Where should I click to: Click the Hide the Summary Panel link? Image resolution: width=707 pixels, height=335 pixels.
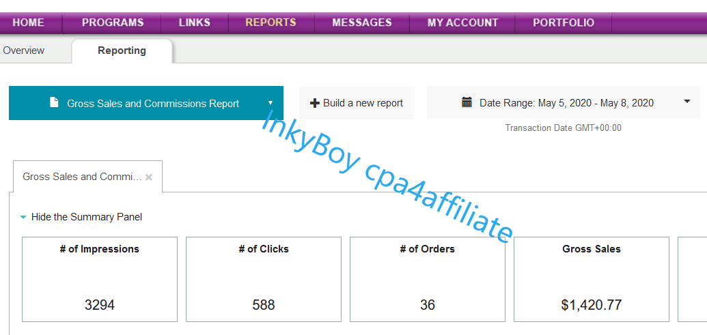pos(87,217)
